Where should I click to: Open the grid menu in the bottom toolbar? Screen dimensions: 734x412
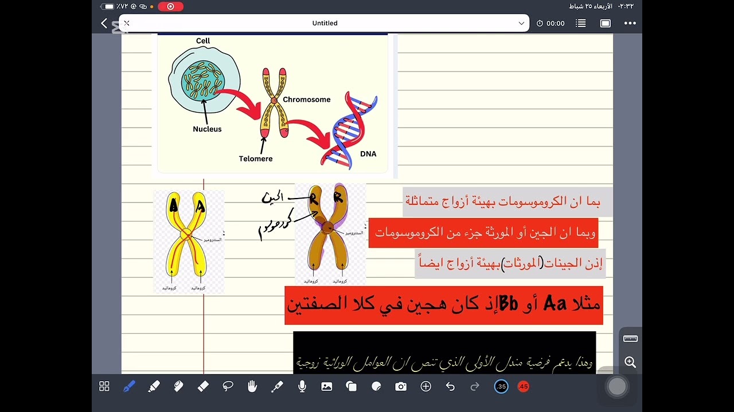tap(104, 387)
